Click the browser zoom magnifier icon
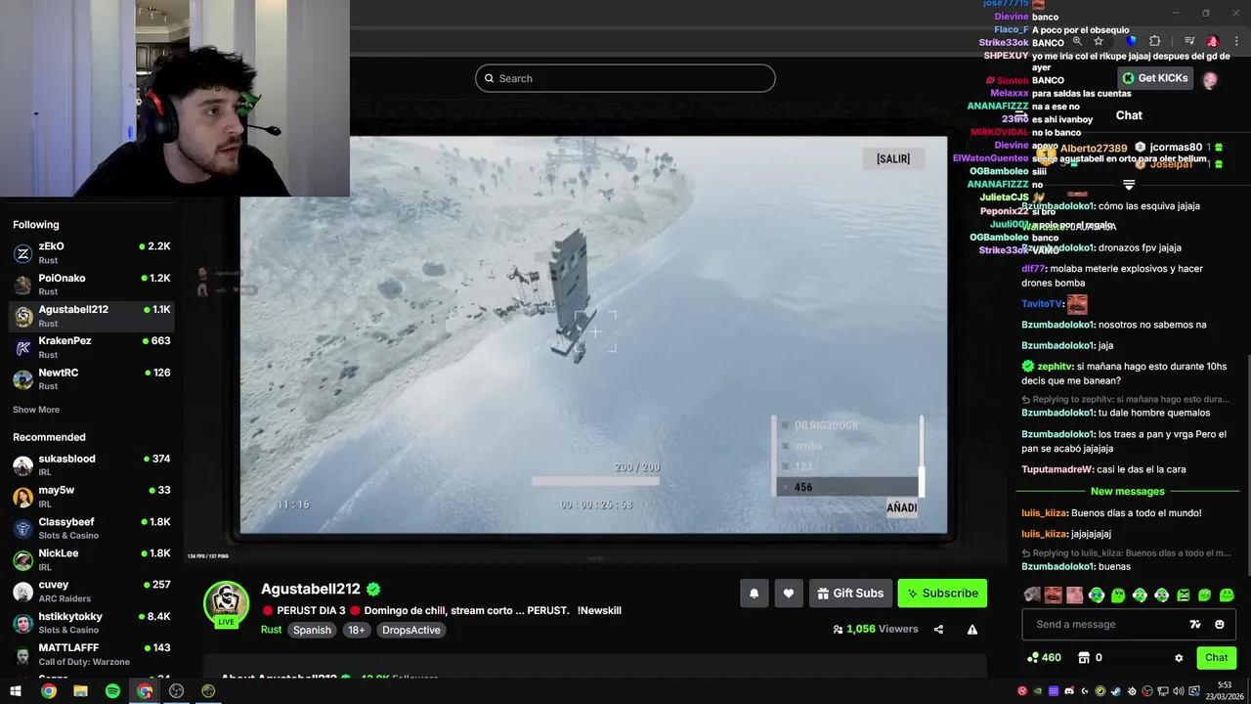 1077,41
